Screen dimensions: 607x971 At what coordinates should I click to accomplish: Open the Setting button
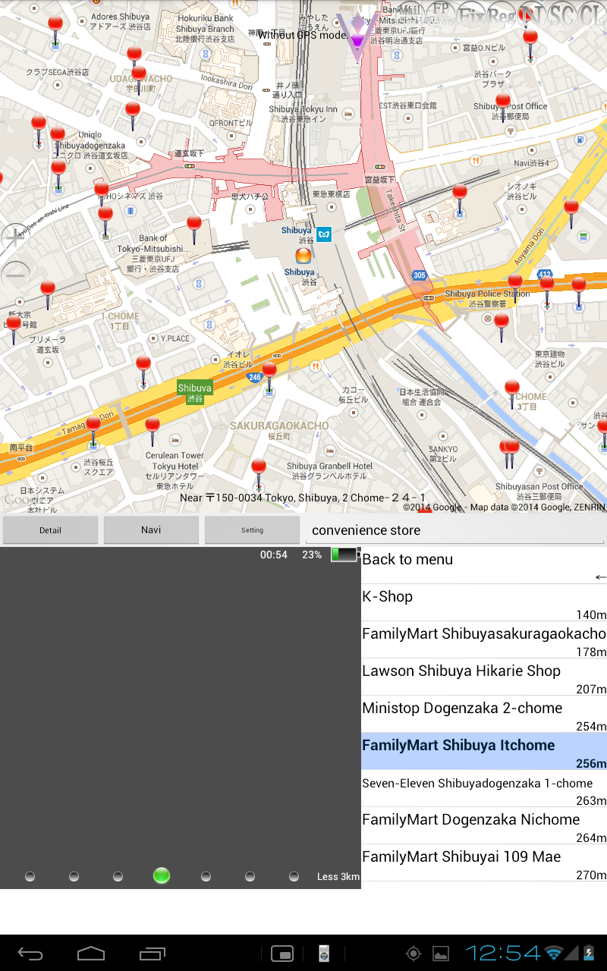coord(252,530)
